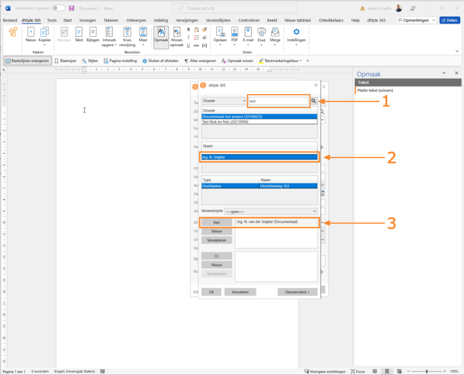Open the Bestand menu
This screenshot has height=375, width=464.
(x=10, y=20)
